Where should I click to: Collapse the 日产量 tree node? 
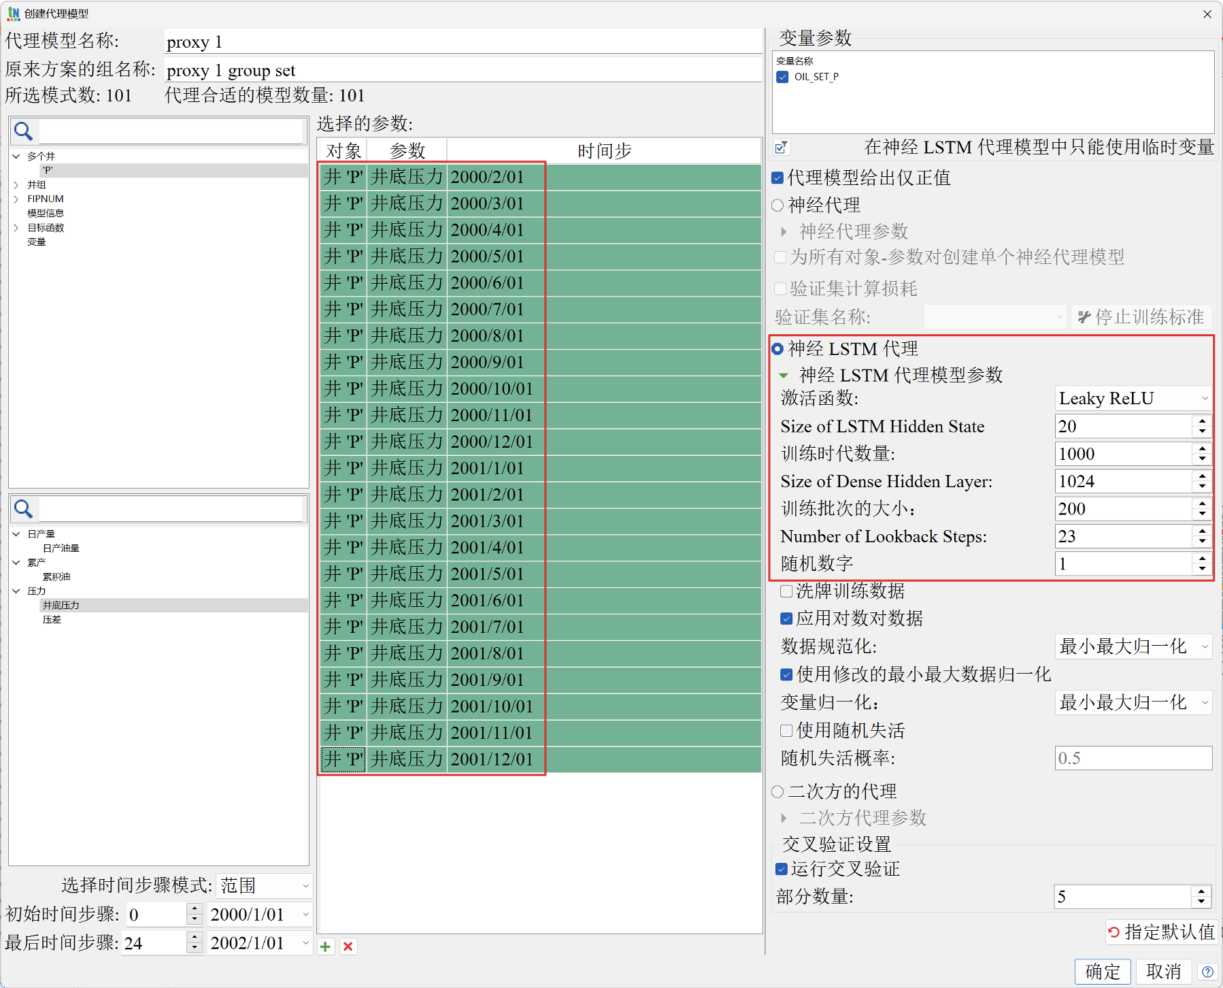[16, 534]
